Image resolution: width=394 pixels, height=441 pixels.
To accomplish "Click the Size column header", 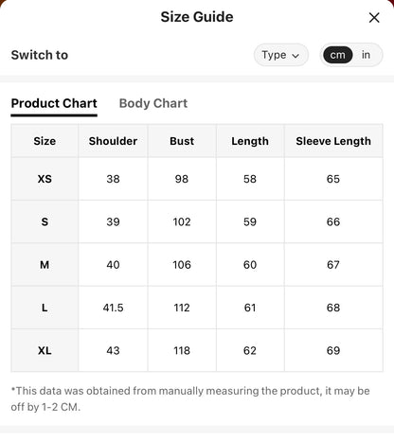I will (45, 141).
